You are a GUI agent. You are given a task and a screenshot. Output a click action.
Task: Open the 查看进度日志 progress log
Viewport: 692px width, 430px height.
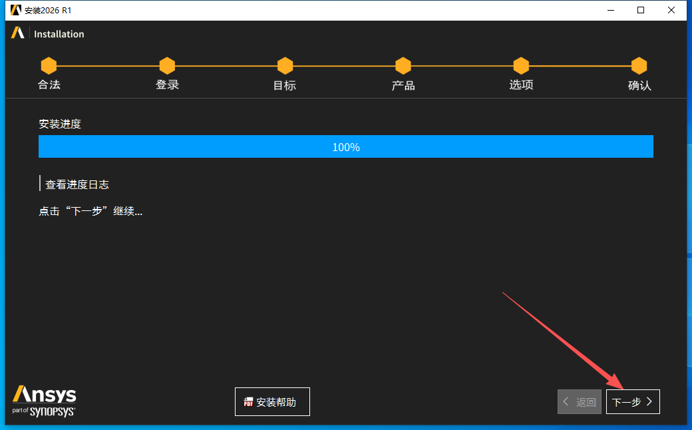pyautogui.click(x=78, y=184)
